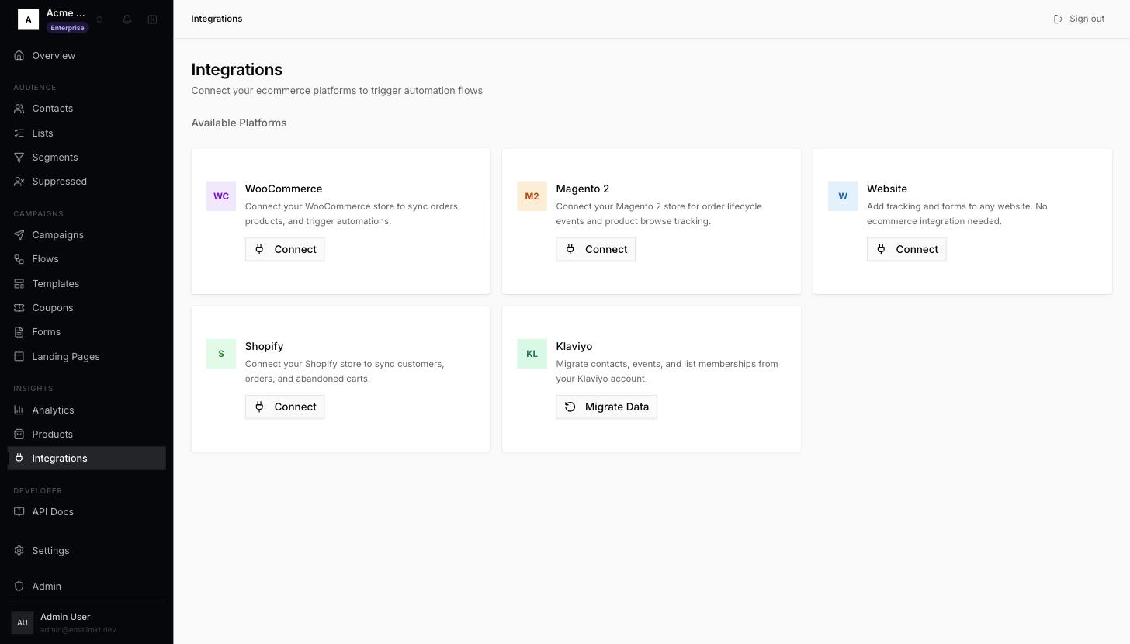Click the W Website logo badge
Viewport: 1130px width, 644px height.
(843, 196)
